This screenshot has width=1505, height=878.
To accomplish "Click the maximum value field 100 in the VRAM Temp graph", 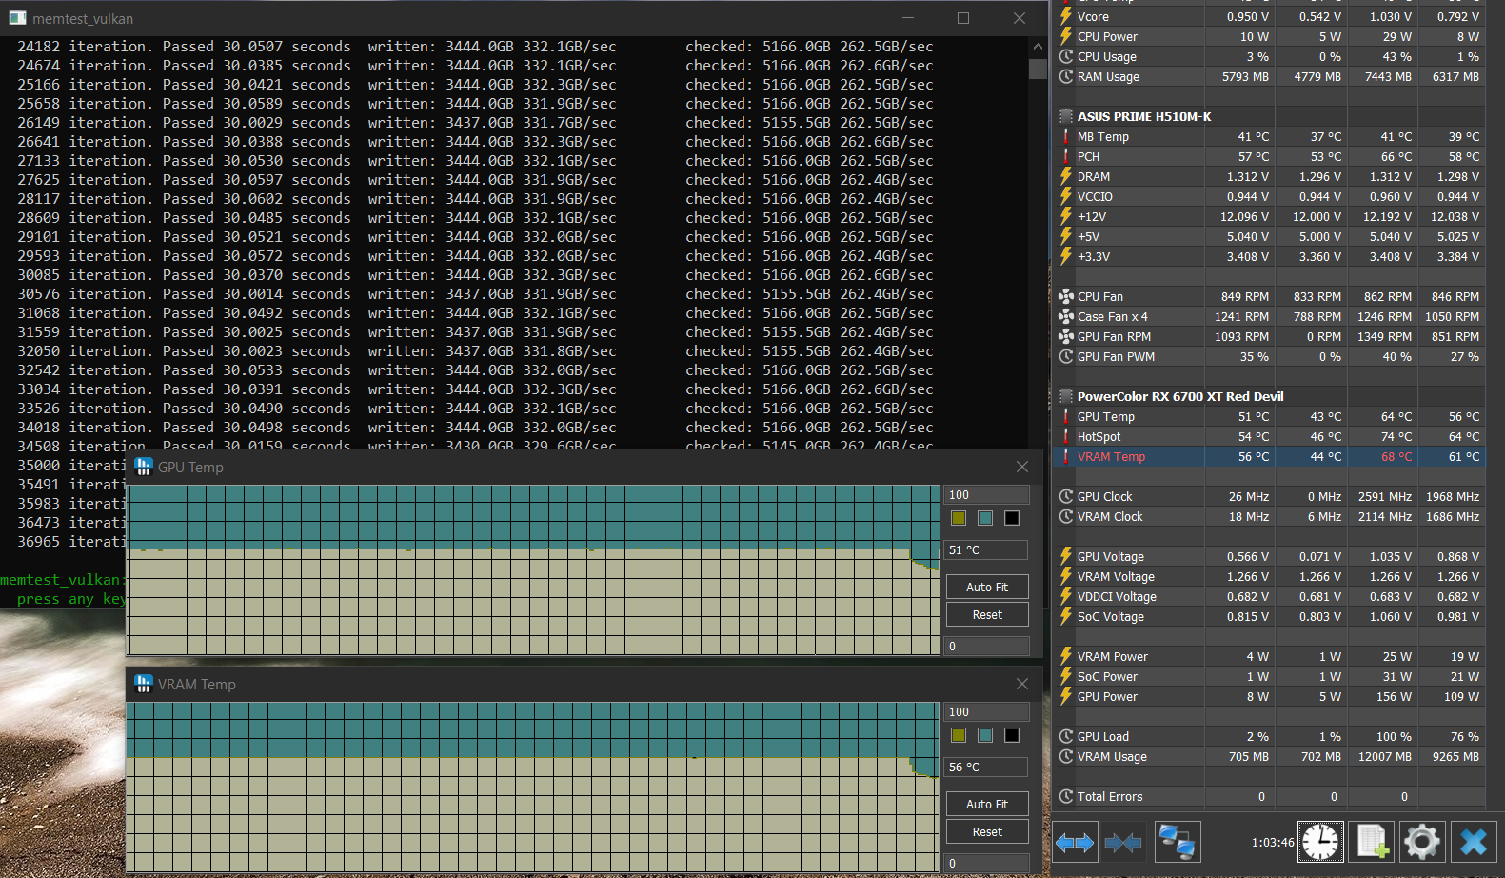I will click(986, 712).
